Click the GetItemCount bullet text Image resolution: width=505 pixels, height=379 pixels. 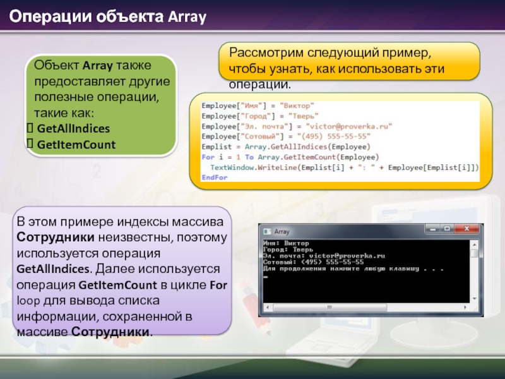(76, 145)
